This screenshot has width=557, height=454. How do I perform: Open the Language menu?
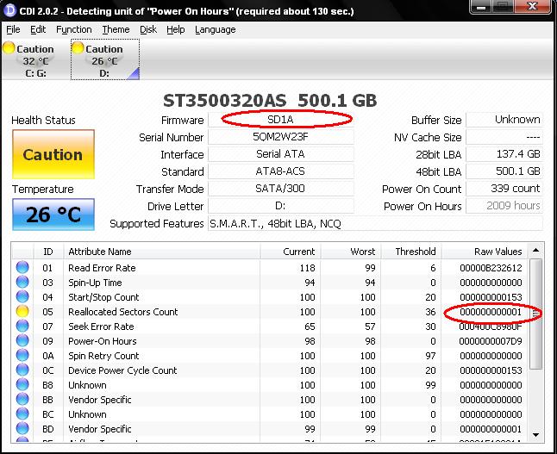pyautogui.click(x=215, y=29)
